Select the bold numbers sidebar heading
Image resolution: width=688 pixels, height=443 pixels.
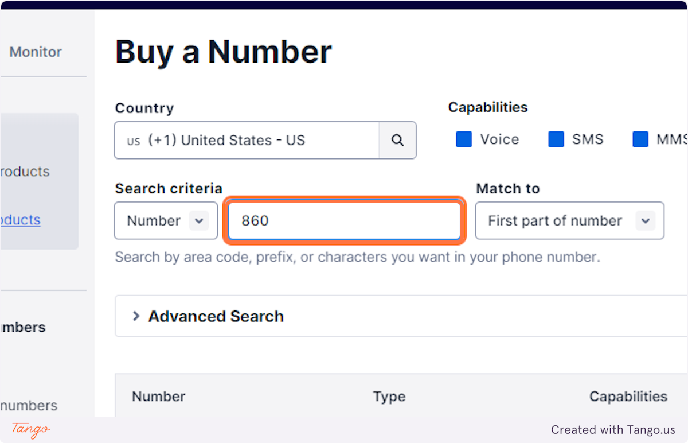23,327
